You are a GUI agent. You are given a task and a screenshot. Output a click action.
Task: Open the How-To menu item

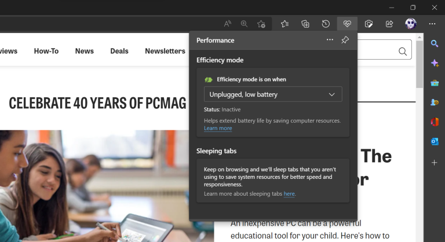[x=46, y=51]
